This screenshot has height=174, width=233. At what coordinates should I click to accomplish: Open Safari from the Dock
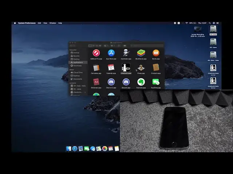[75, 149]
